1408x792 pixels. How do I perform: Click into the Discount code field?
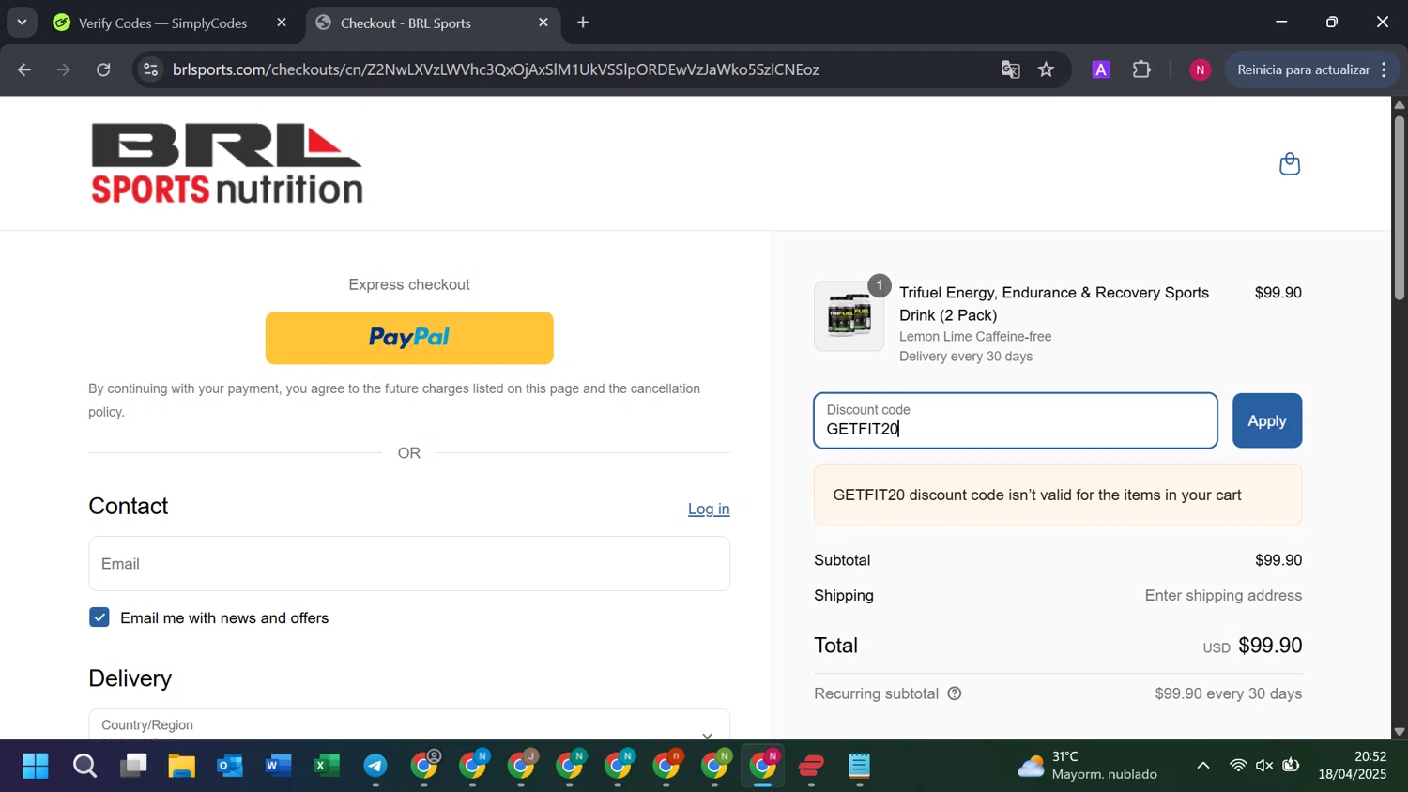point(1016,420)
